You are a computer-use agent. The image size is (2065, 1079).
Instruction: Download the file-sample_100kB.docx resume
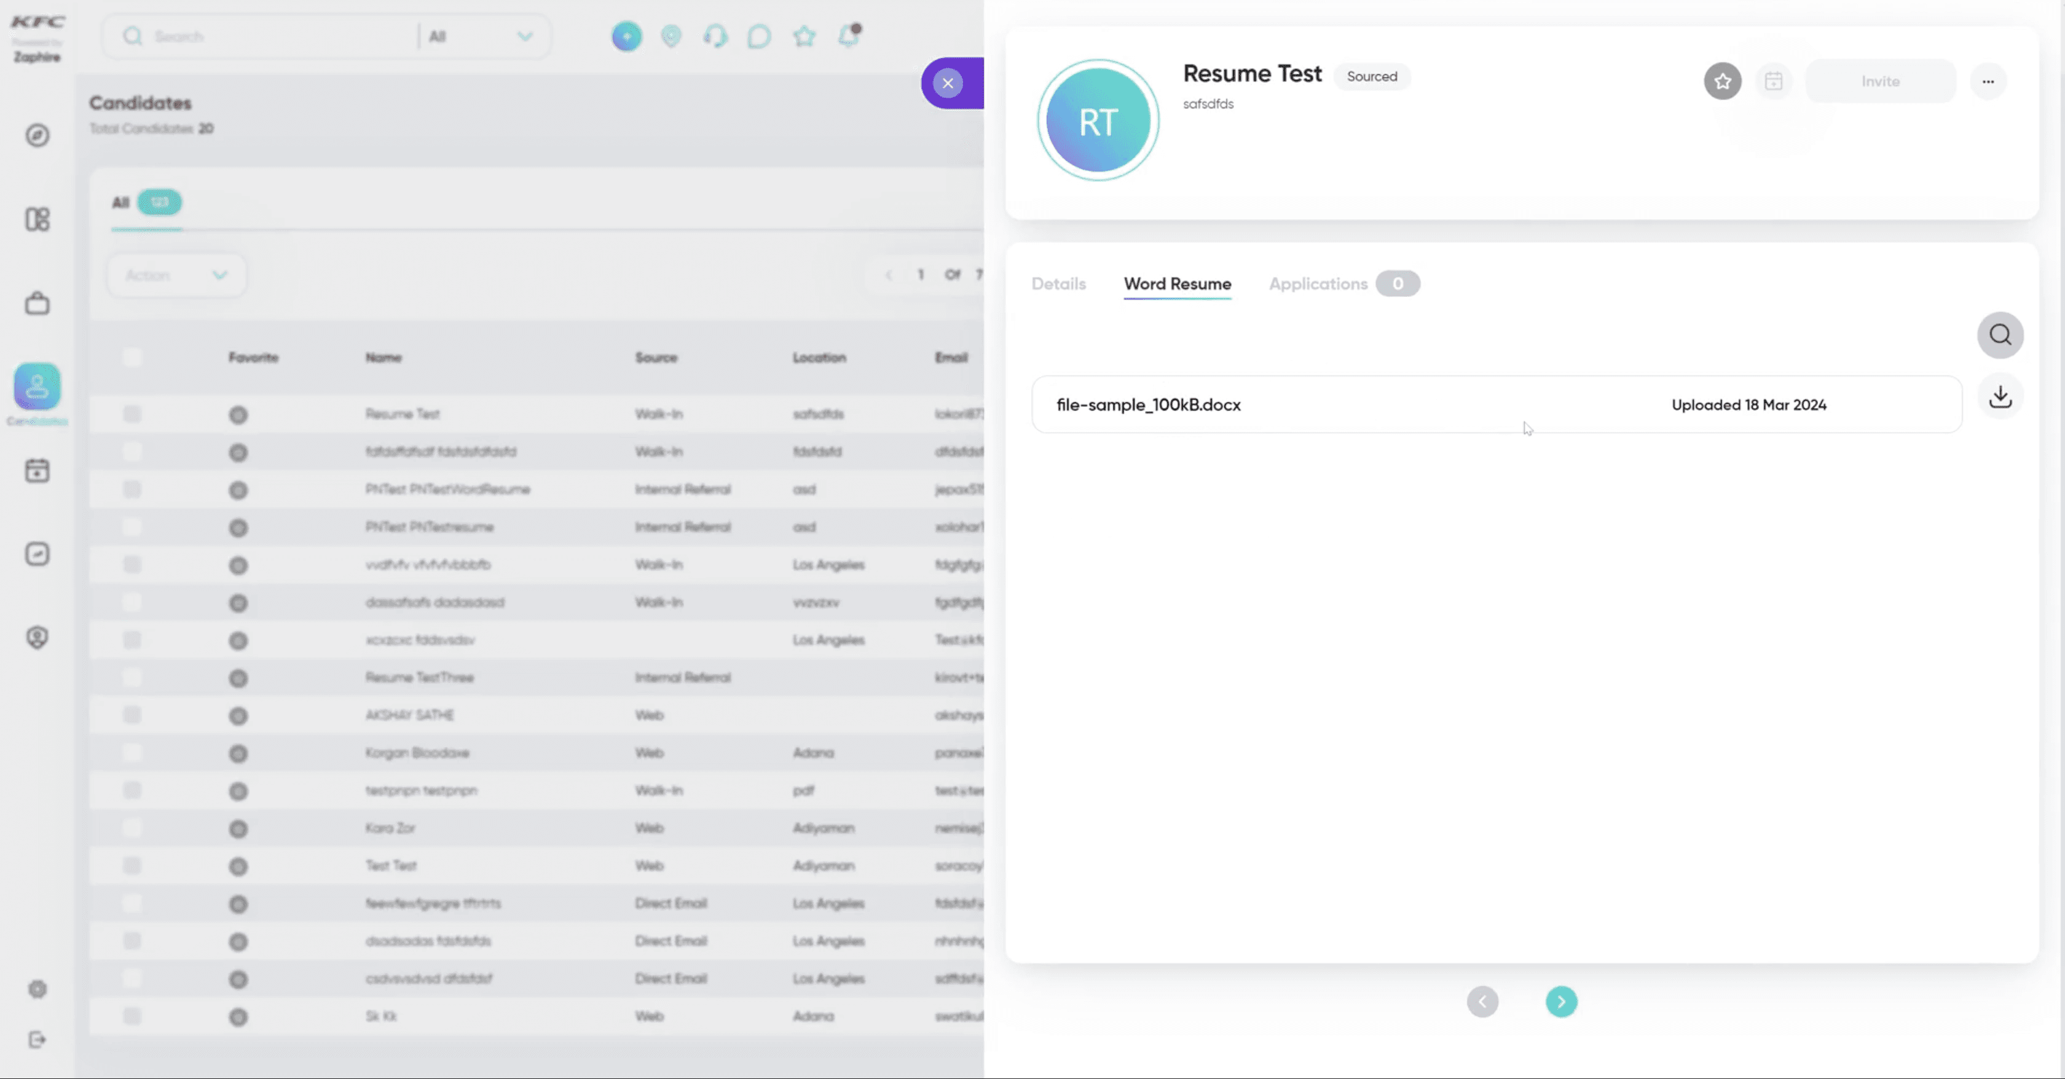pyautogui.click(x=2000, y=397)
